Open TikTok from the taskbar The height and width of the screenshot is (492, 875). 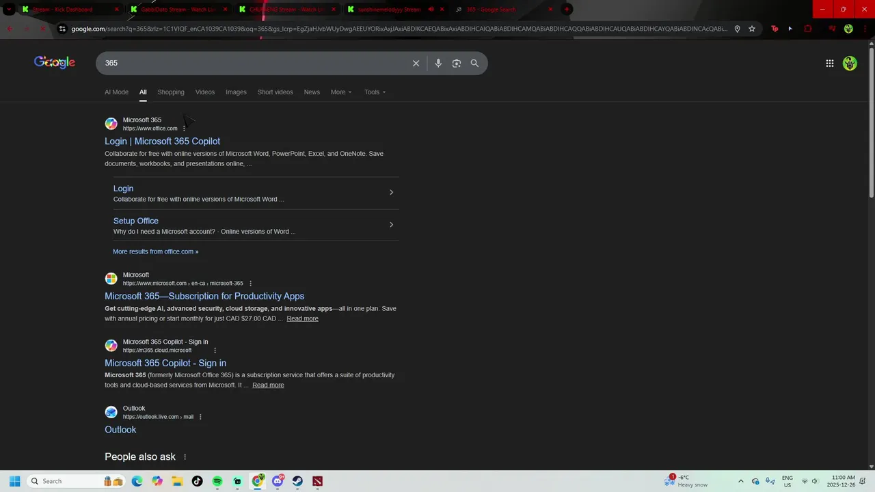click(198, 481)
